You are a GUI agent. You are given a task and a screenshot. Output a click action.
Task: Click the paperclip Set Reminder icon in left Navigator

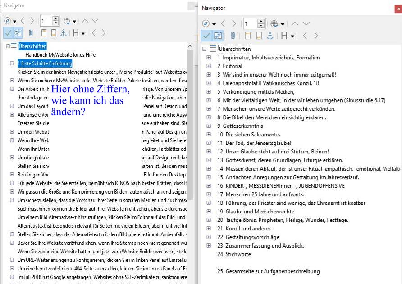coord(31,33)
